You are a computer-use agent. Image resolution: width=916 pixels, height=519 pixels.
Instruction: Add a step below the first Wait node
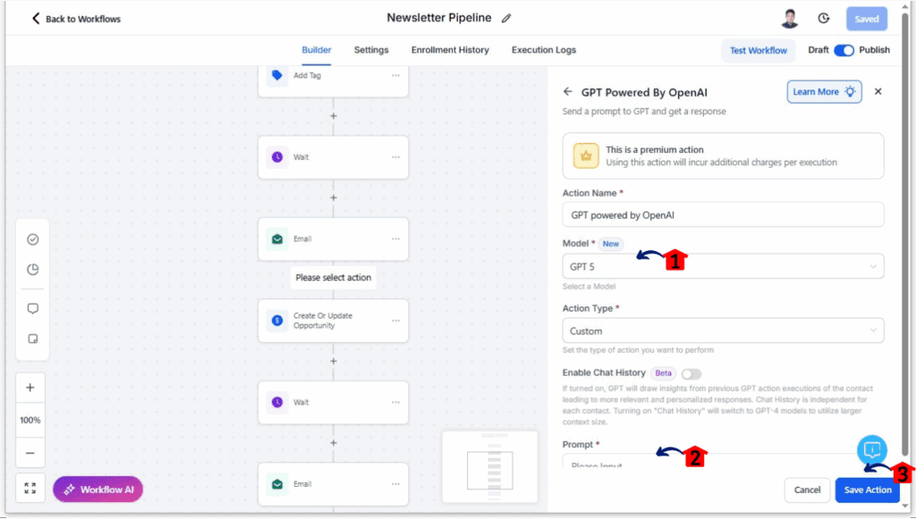[x=334, y=197]
